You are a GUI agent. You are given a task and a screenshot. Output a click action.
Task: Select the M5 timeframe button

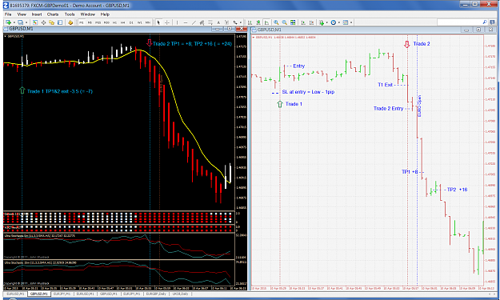90,22
